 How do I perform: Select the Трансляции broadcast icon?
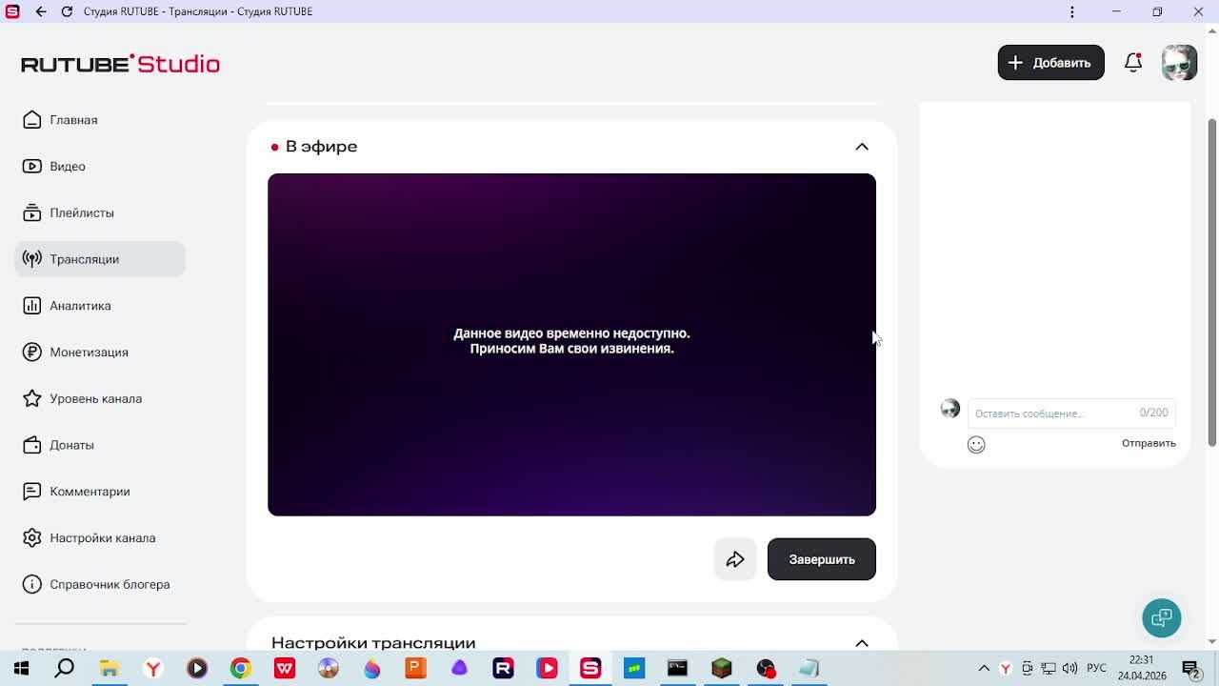32,259
